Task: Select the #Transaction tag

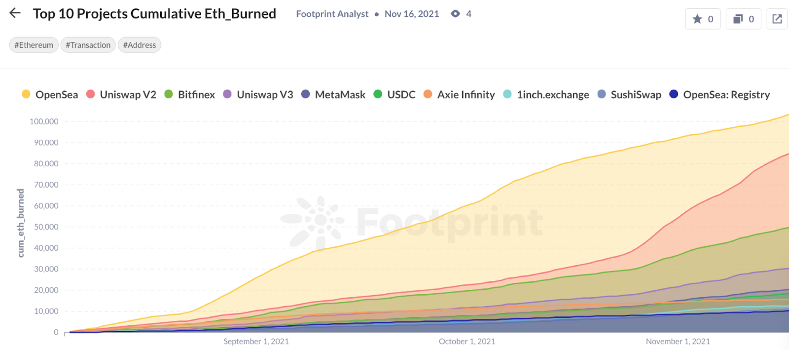Action: 88,45
